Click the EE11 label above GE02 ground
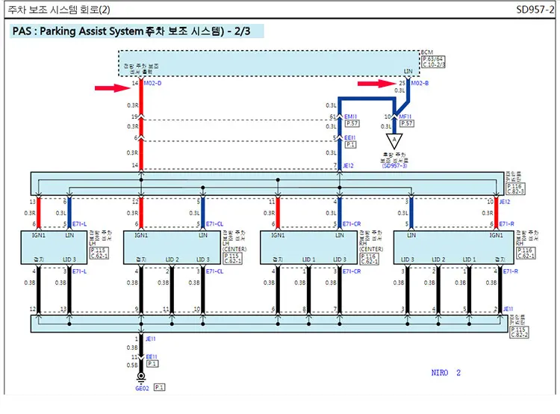This screenshot has width=560, height=414. [152, 356]
